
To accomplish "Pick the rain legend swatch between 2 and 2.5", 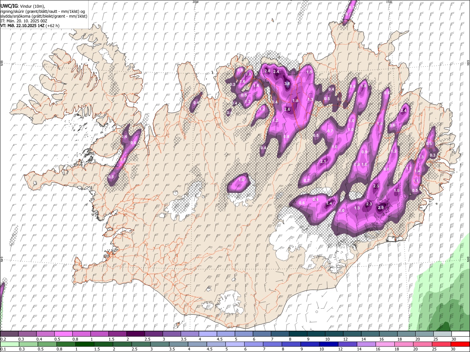I will pyautogui.click(x=122, y=344).
